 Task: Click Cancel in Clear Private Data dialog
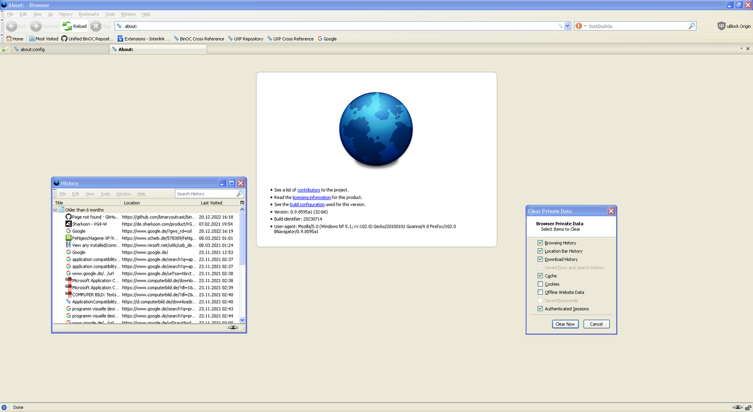point(597,324)
